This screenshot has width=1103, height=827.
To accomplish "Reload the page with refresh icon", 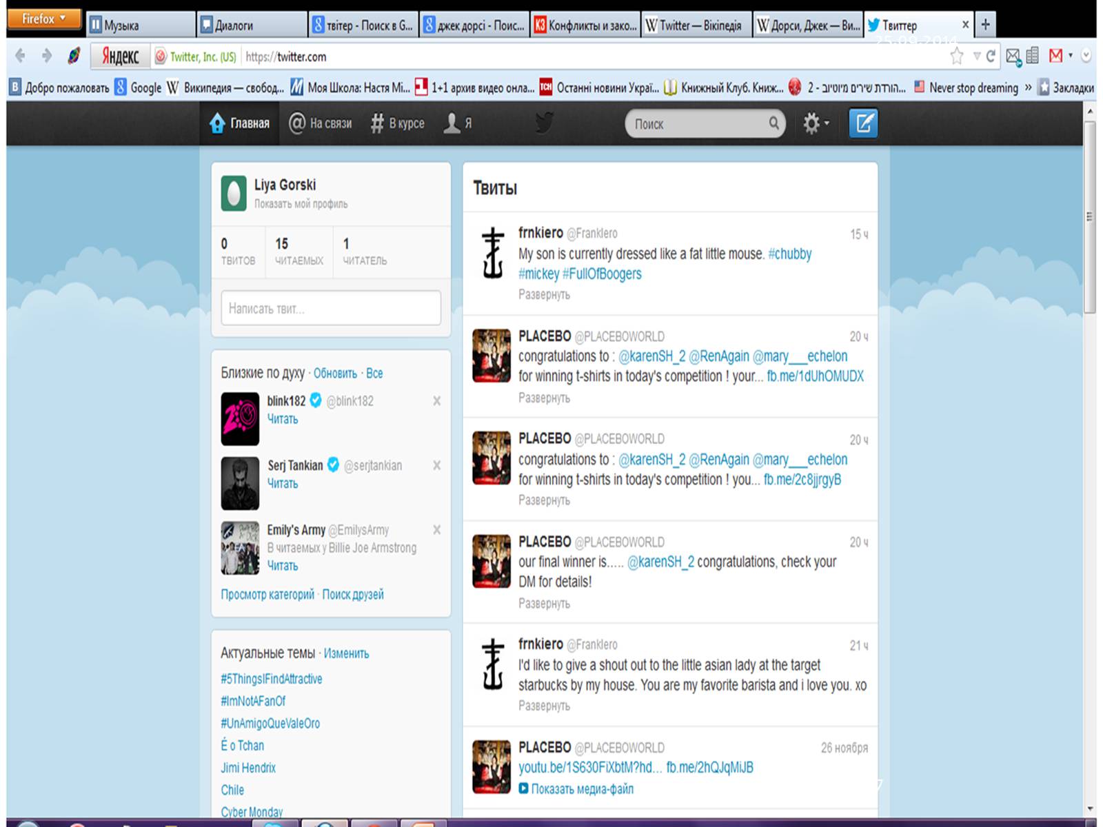I will [991, 57].
